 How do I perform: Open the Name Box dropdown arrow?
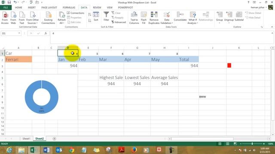[x=19, y=33]
